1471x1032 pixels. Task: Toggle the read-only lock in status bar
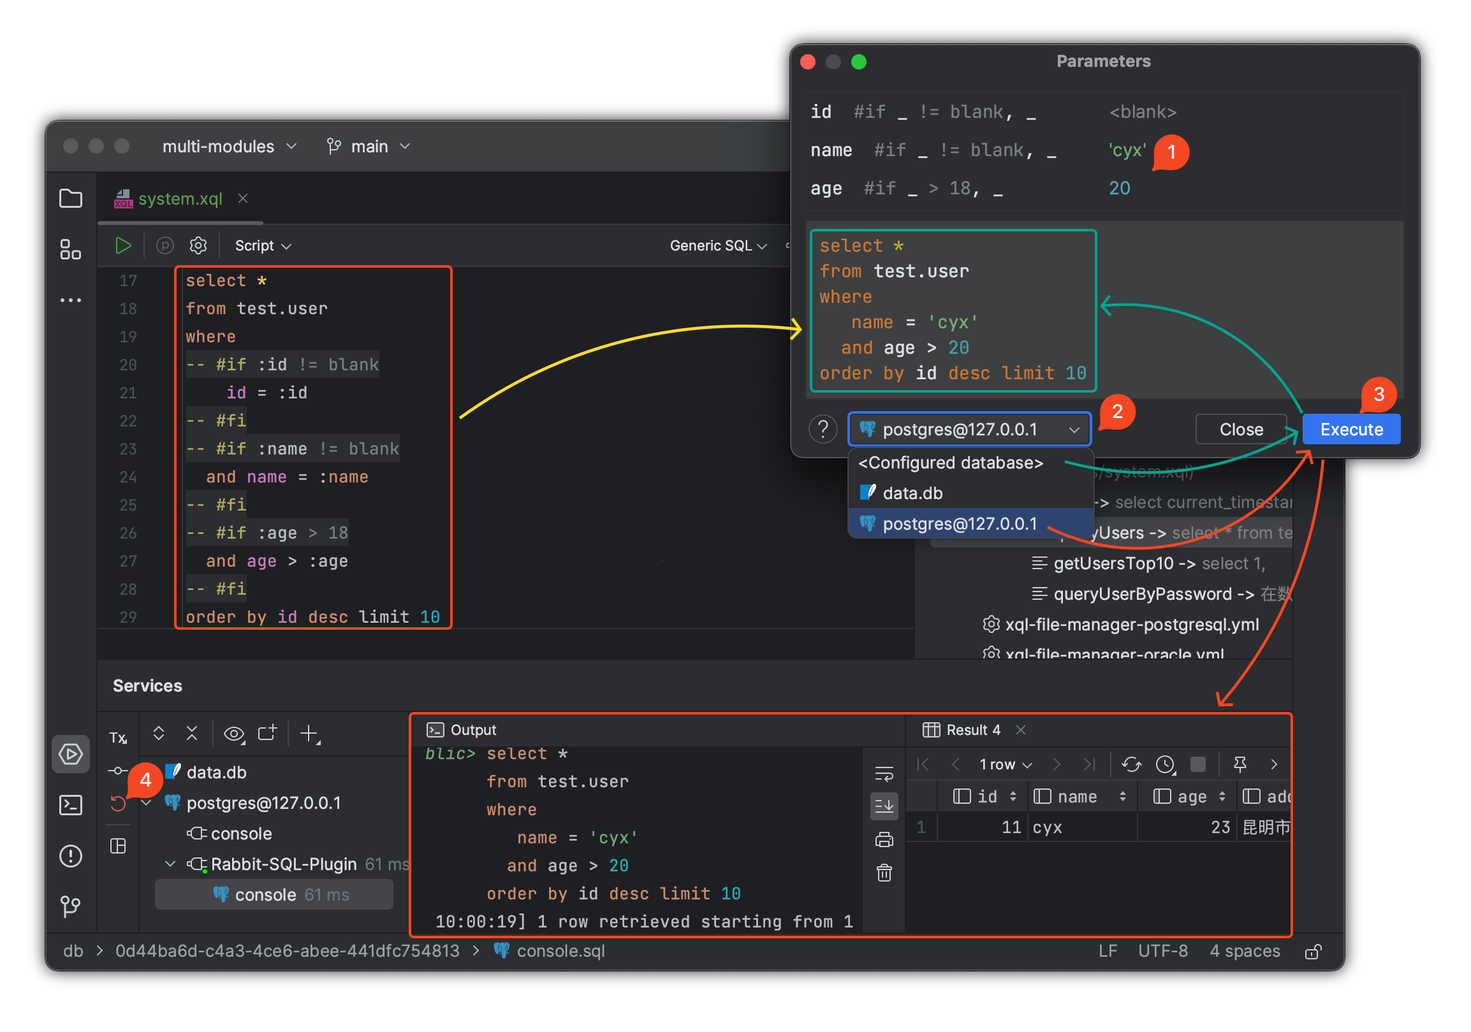coord(1313,951)
